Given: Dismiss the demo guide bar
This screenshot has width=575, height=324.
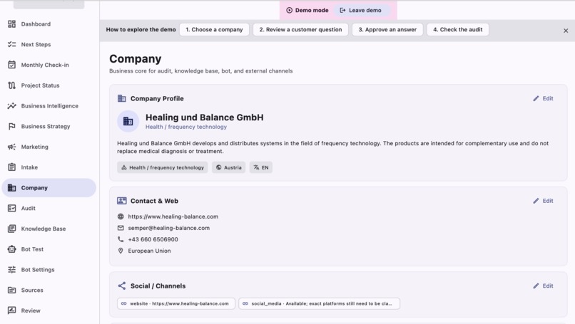Looking at the screenshot, I should [566, 31].
